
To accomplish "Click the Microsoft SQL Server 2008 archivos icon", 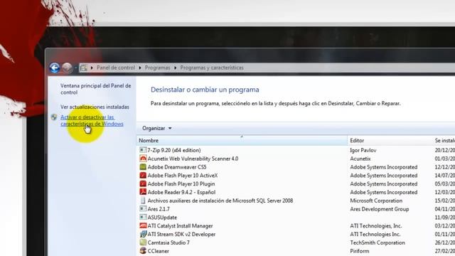I will (143, 201).
